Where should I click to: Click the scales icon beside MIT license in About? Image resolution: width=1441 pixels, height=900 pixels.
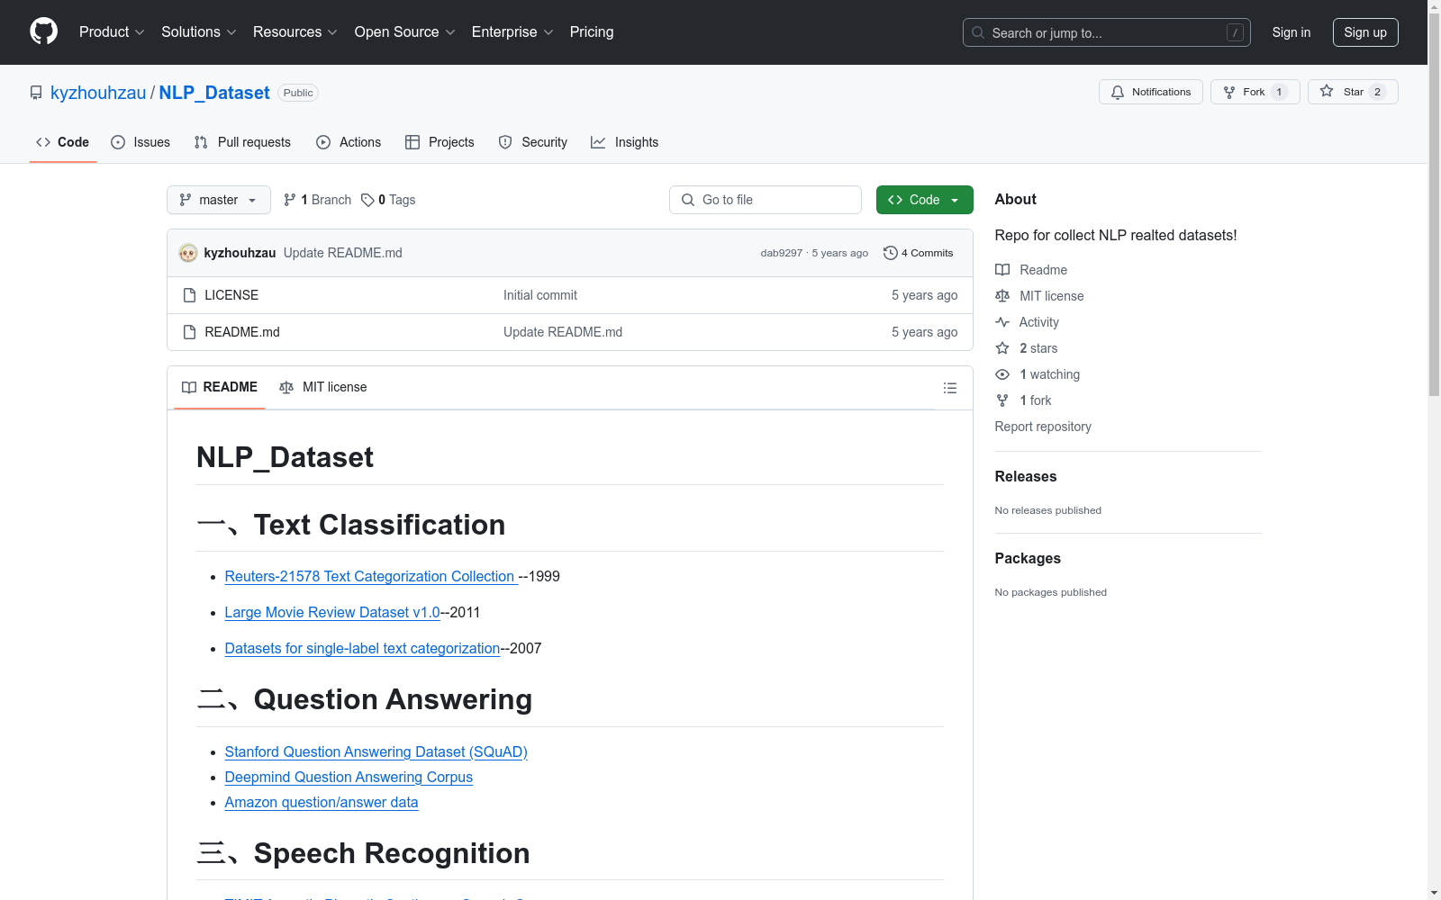[1002, 296]
